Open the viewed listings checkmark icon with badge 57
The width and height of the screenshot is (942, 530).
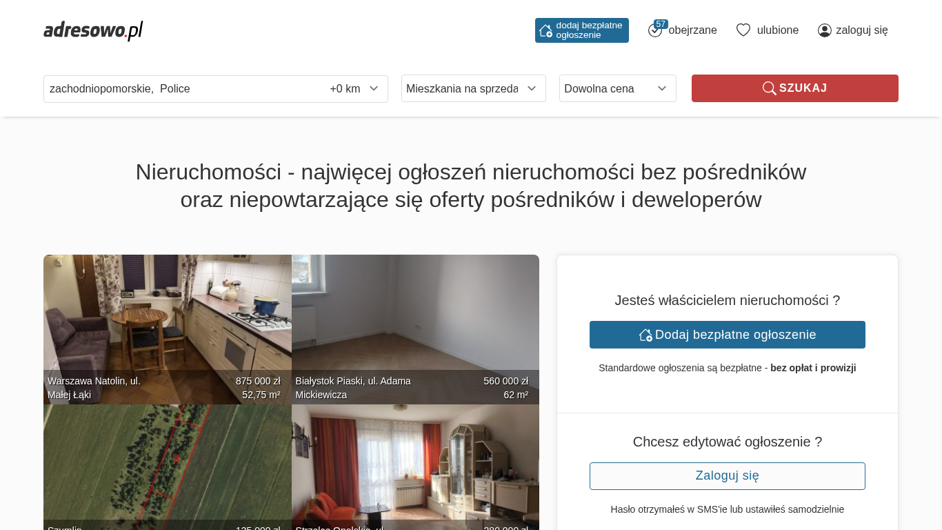(655, 30)
